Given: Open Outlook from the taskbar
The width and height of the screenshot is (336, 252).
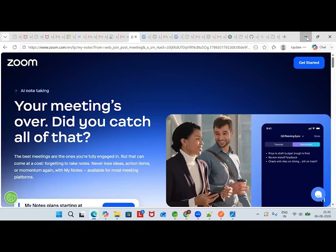Looking at the screenshot, I should pyautogui.click(x=163, y=214).
